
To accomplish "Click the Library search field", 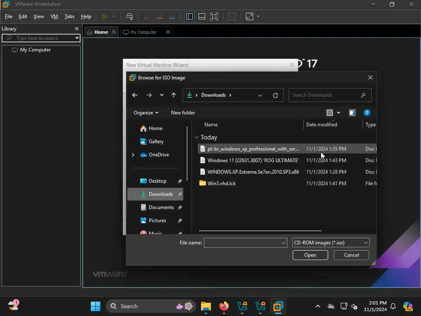I will click(41, 38).
